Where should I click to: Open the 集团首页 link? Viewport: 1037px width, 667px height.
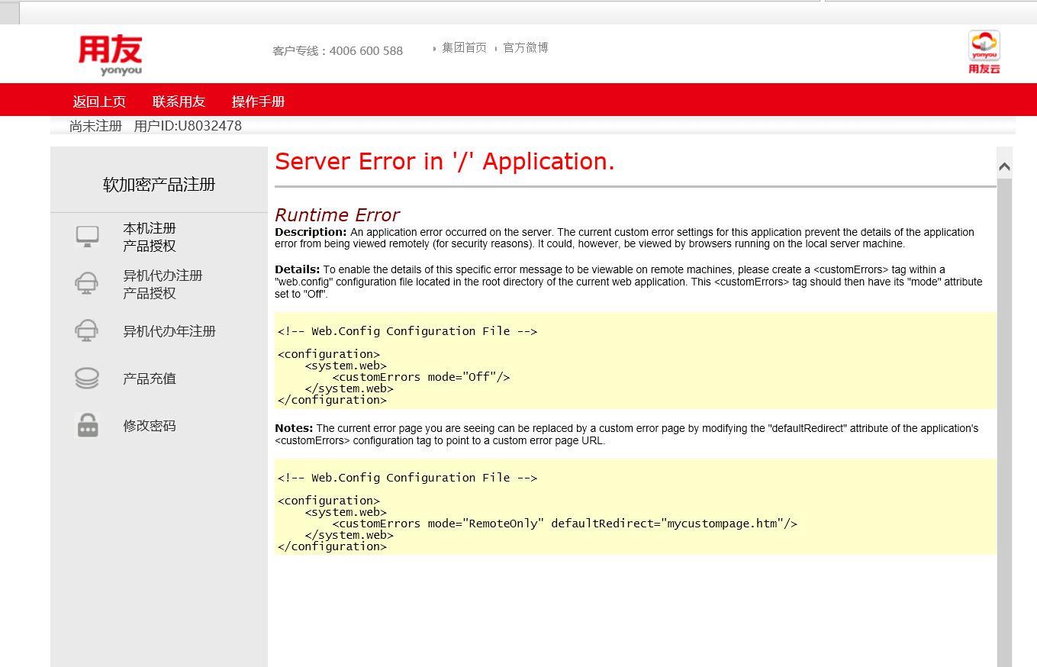[x=464, y=47]
